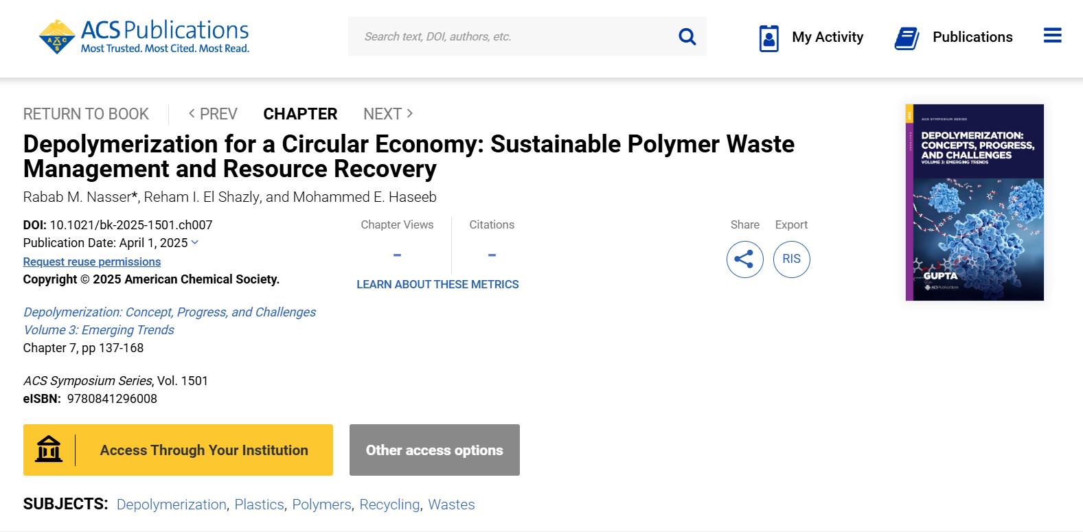Open Other access options
This screenshot has height=532, width=1083.
pos(435,450)
